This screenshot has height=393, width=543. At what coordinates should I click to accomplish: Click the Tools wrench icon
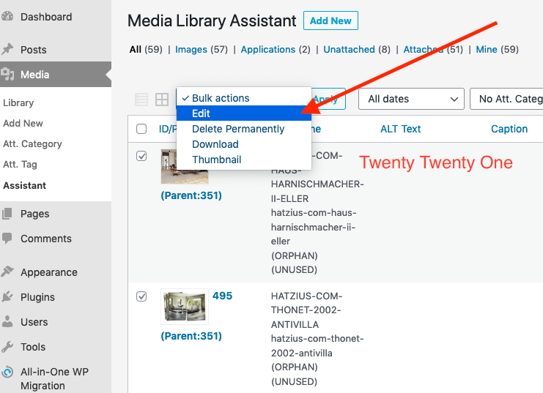pos(8,347)
